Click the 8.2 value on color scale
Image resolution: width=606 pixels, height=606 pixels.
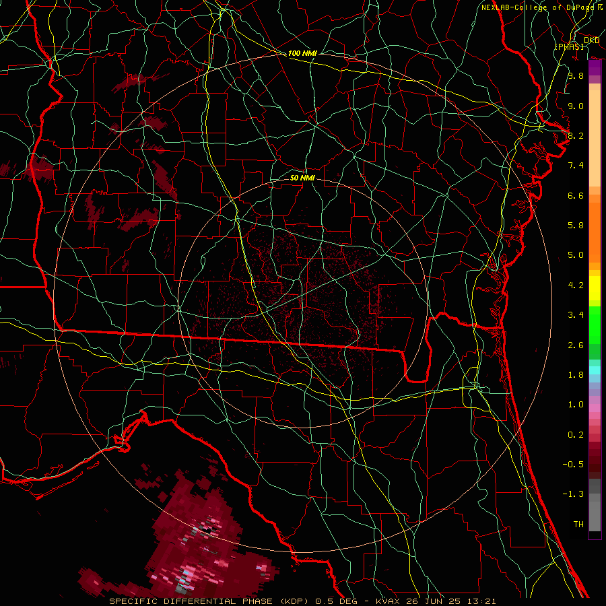pyautogui.click(x=576, y=135)
